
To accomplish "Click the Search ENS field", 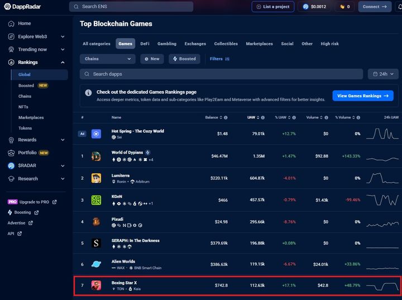I will click(131, 7).
